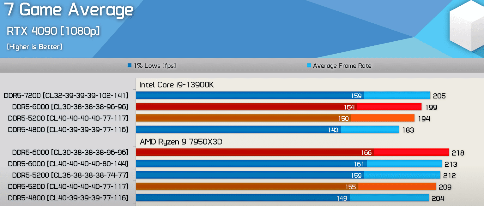The height and width of the screenshot is (206, 484).
Task: Select the 'RTX 4090 [1080p]' subtitle
Action: pos(53,31)
